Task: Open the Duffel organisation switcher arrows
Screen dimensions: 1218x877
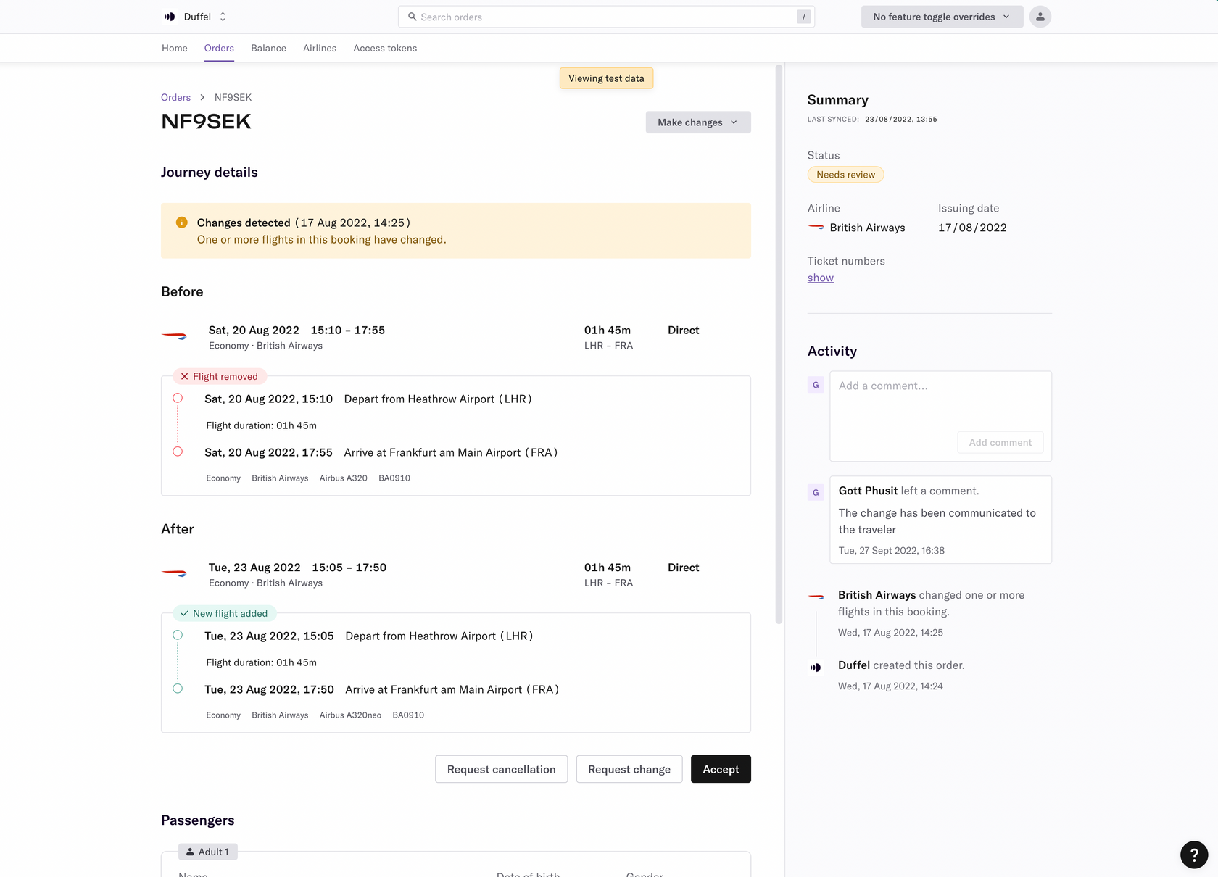Action: 223,17
